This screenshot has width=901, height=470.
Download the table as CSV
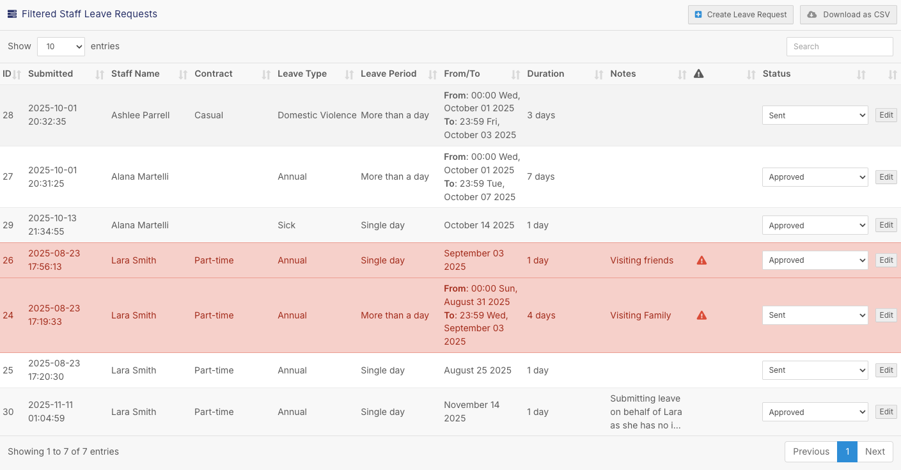click(x=849, y=15)
